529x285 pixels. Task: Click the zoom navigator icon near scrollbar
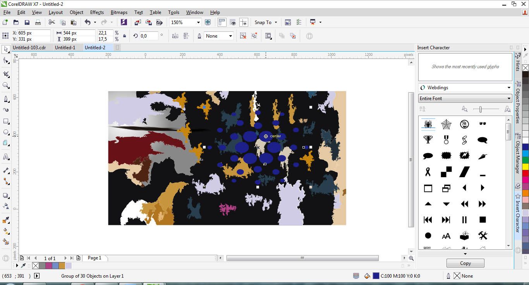(411, 258)
